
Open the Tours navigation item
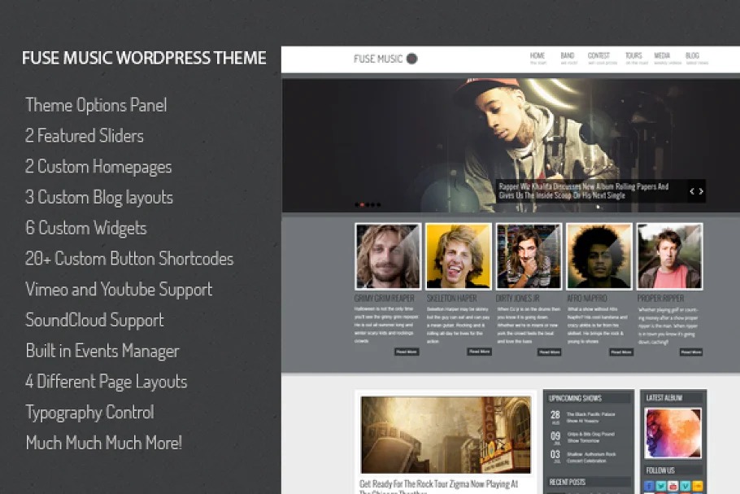pos(633,58)
